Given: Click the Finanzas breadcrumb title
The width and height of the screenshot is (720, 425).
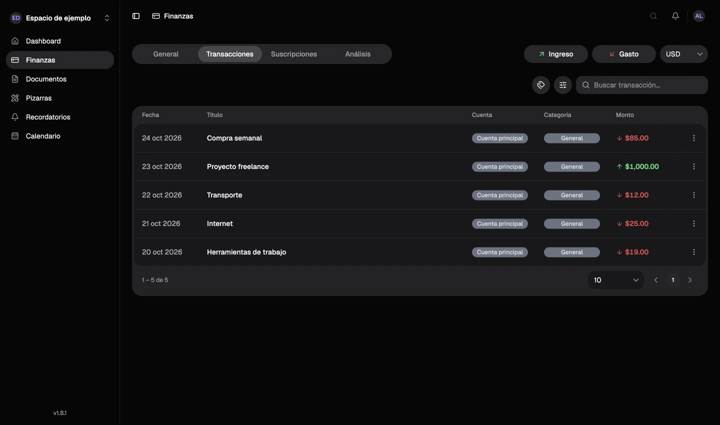Looking at the screenshot, I should [178, 16].
